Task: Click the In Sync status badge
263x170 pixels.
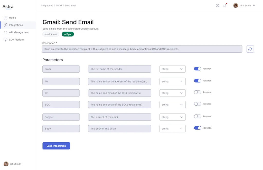Action: [x=68, y=34]
